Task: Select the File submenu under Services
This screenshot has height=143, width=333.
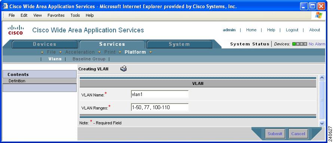Action: coord(51,52)
